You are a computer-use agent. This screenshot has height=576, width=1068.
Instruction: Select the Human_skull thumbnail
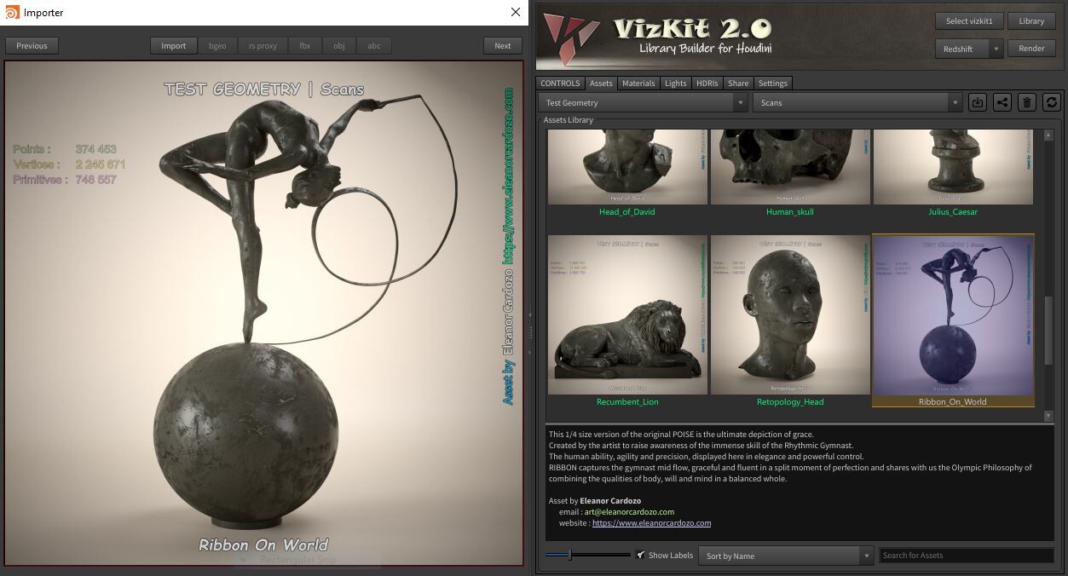pos(790,167)
